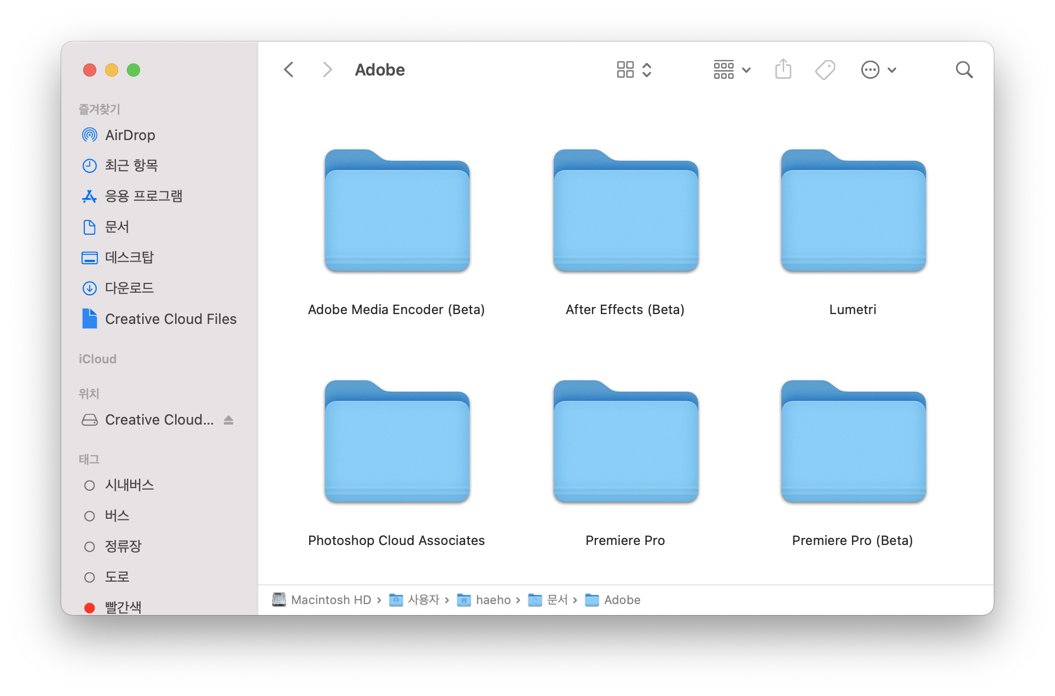Viewport: 1055px width, 696px height.
Task: Select the 빨간색 red tag
Action: pos(123,607)
